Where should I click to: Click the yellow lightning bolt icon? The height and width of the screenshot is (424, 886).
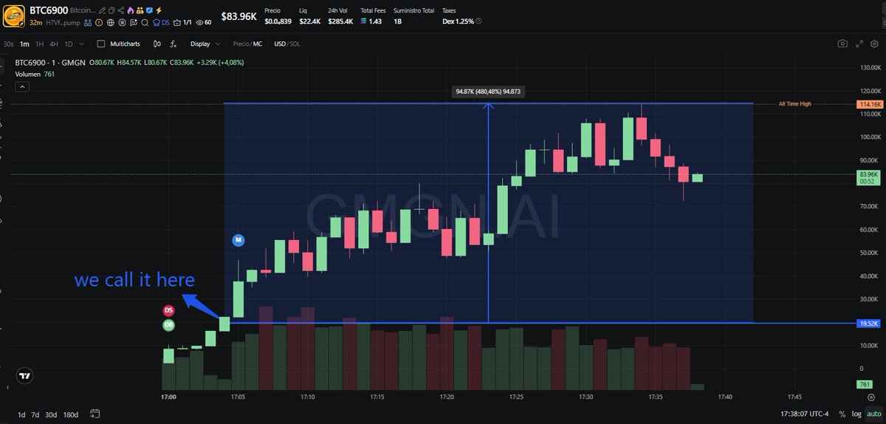click(x=159, y=10)
